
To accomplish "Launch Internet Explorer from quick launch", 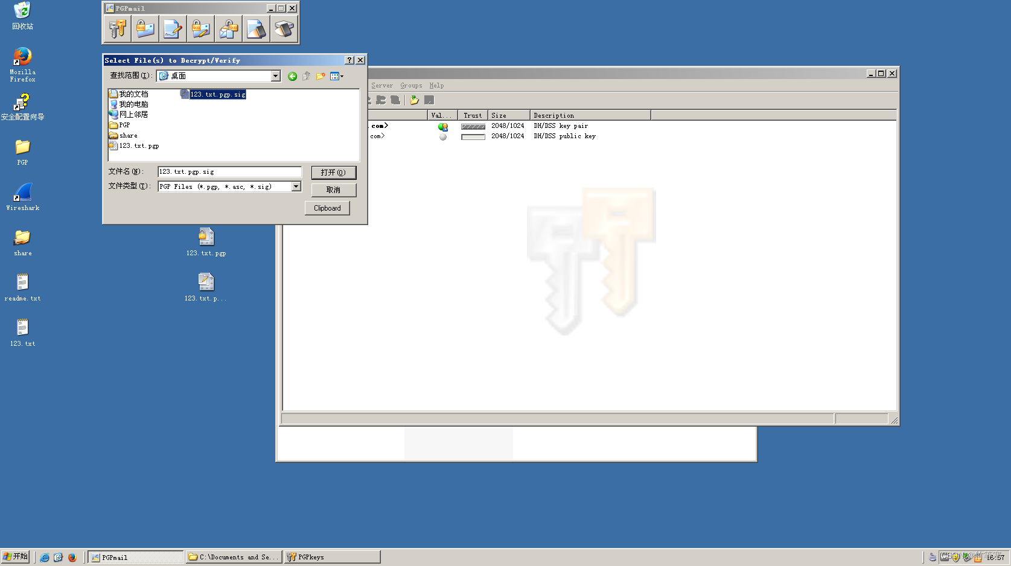I will [44, 558].
